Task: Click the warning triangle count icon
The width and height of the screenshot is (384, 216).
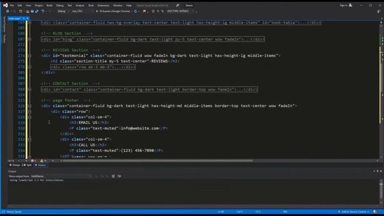Action: (41, 161)
